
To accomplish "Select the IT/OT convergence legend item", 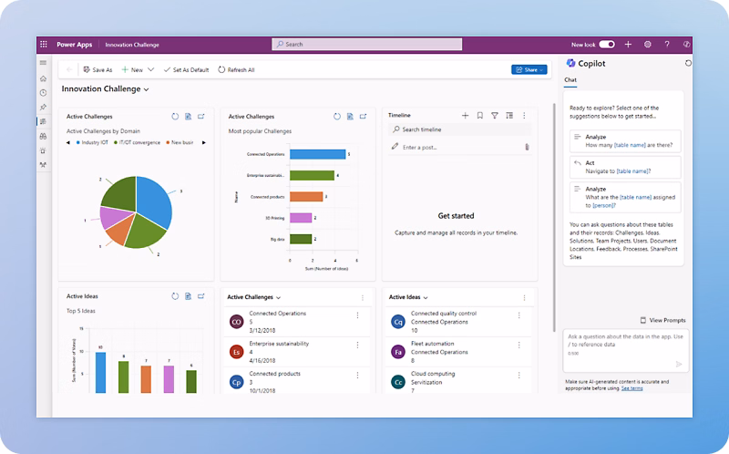I will [x=138, y=143].
